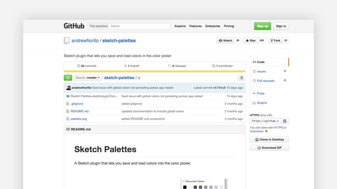Open the Pull requests tab
The width and height of the screenshot is (337, 189).
pyautogui.click(x=269, y=81)
